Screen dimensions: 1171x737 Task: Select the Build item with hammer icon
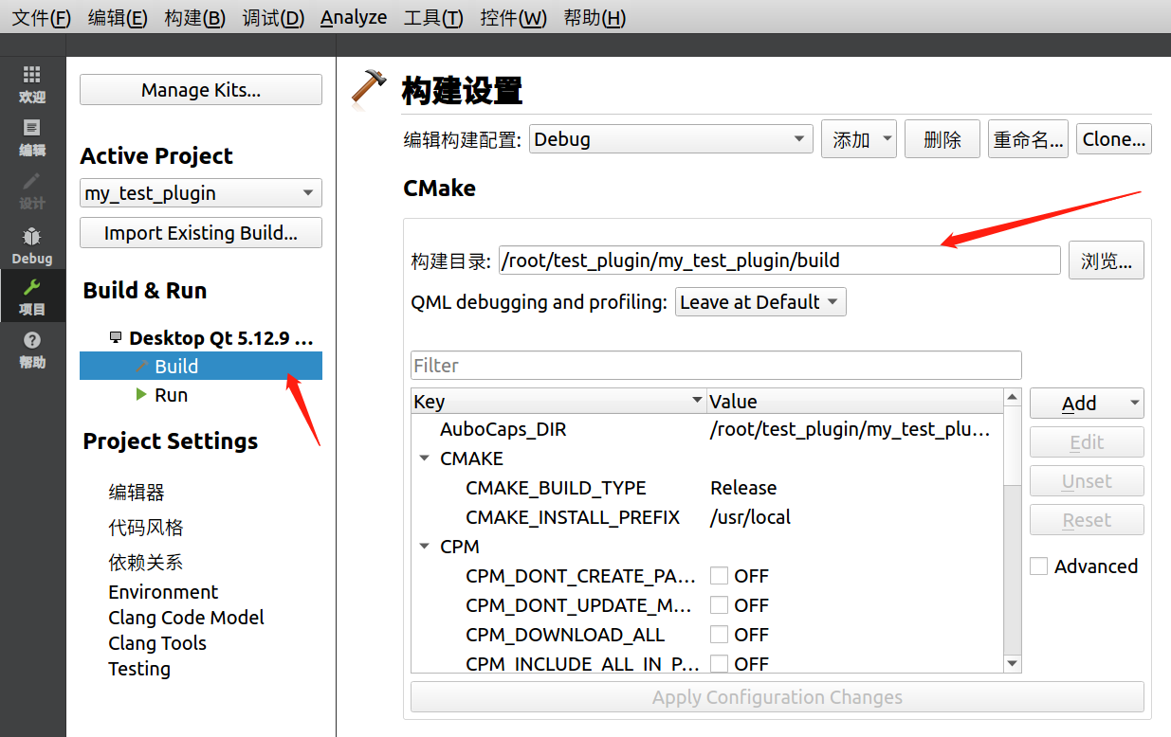click(x=201, y=367)
